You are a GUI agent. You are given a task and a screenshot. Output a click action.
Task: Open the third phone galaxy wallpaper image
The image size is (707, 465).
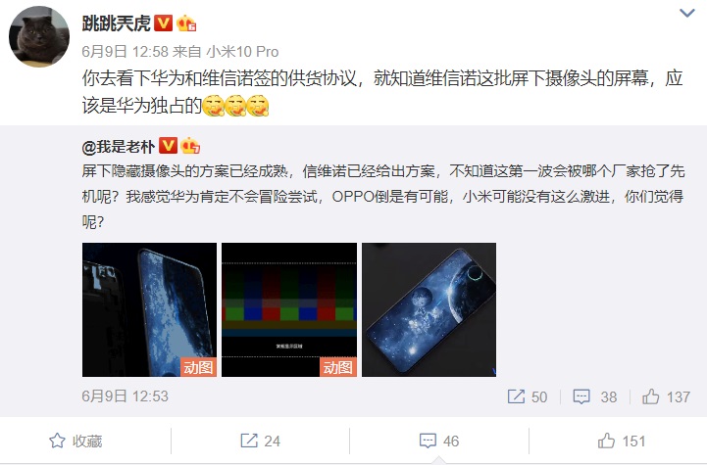pyautogui.click(x=429, y=309)
